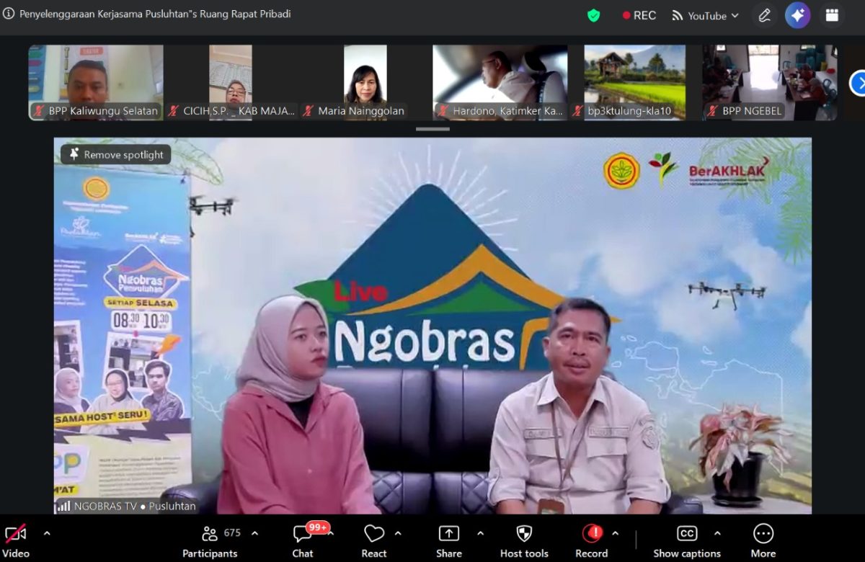This screenshot has height=562, width=865.
Task: Click the green security shield badge
Action: click(x=593, y=14)
